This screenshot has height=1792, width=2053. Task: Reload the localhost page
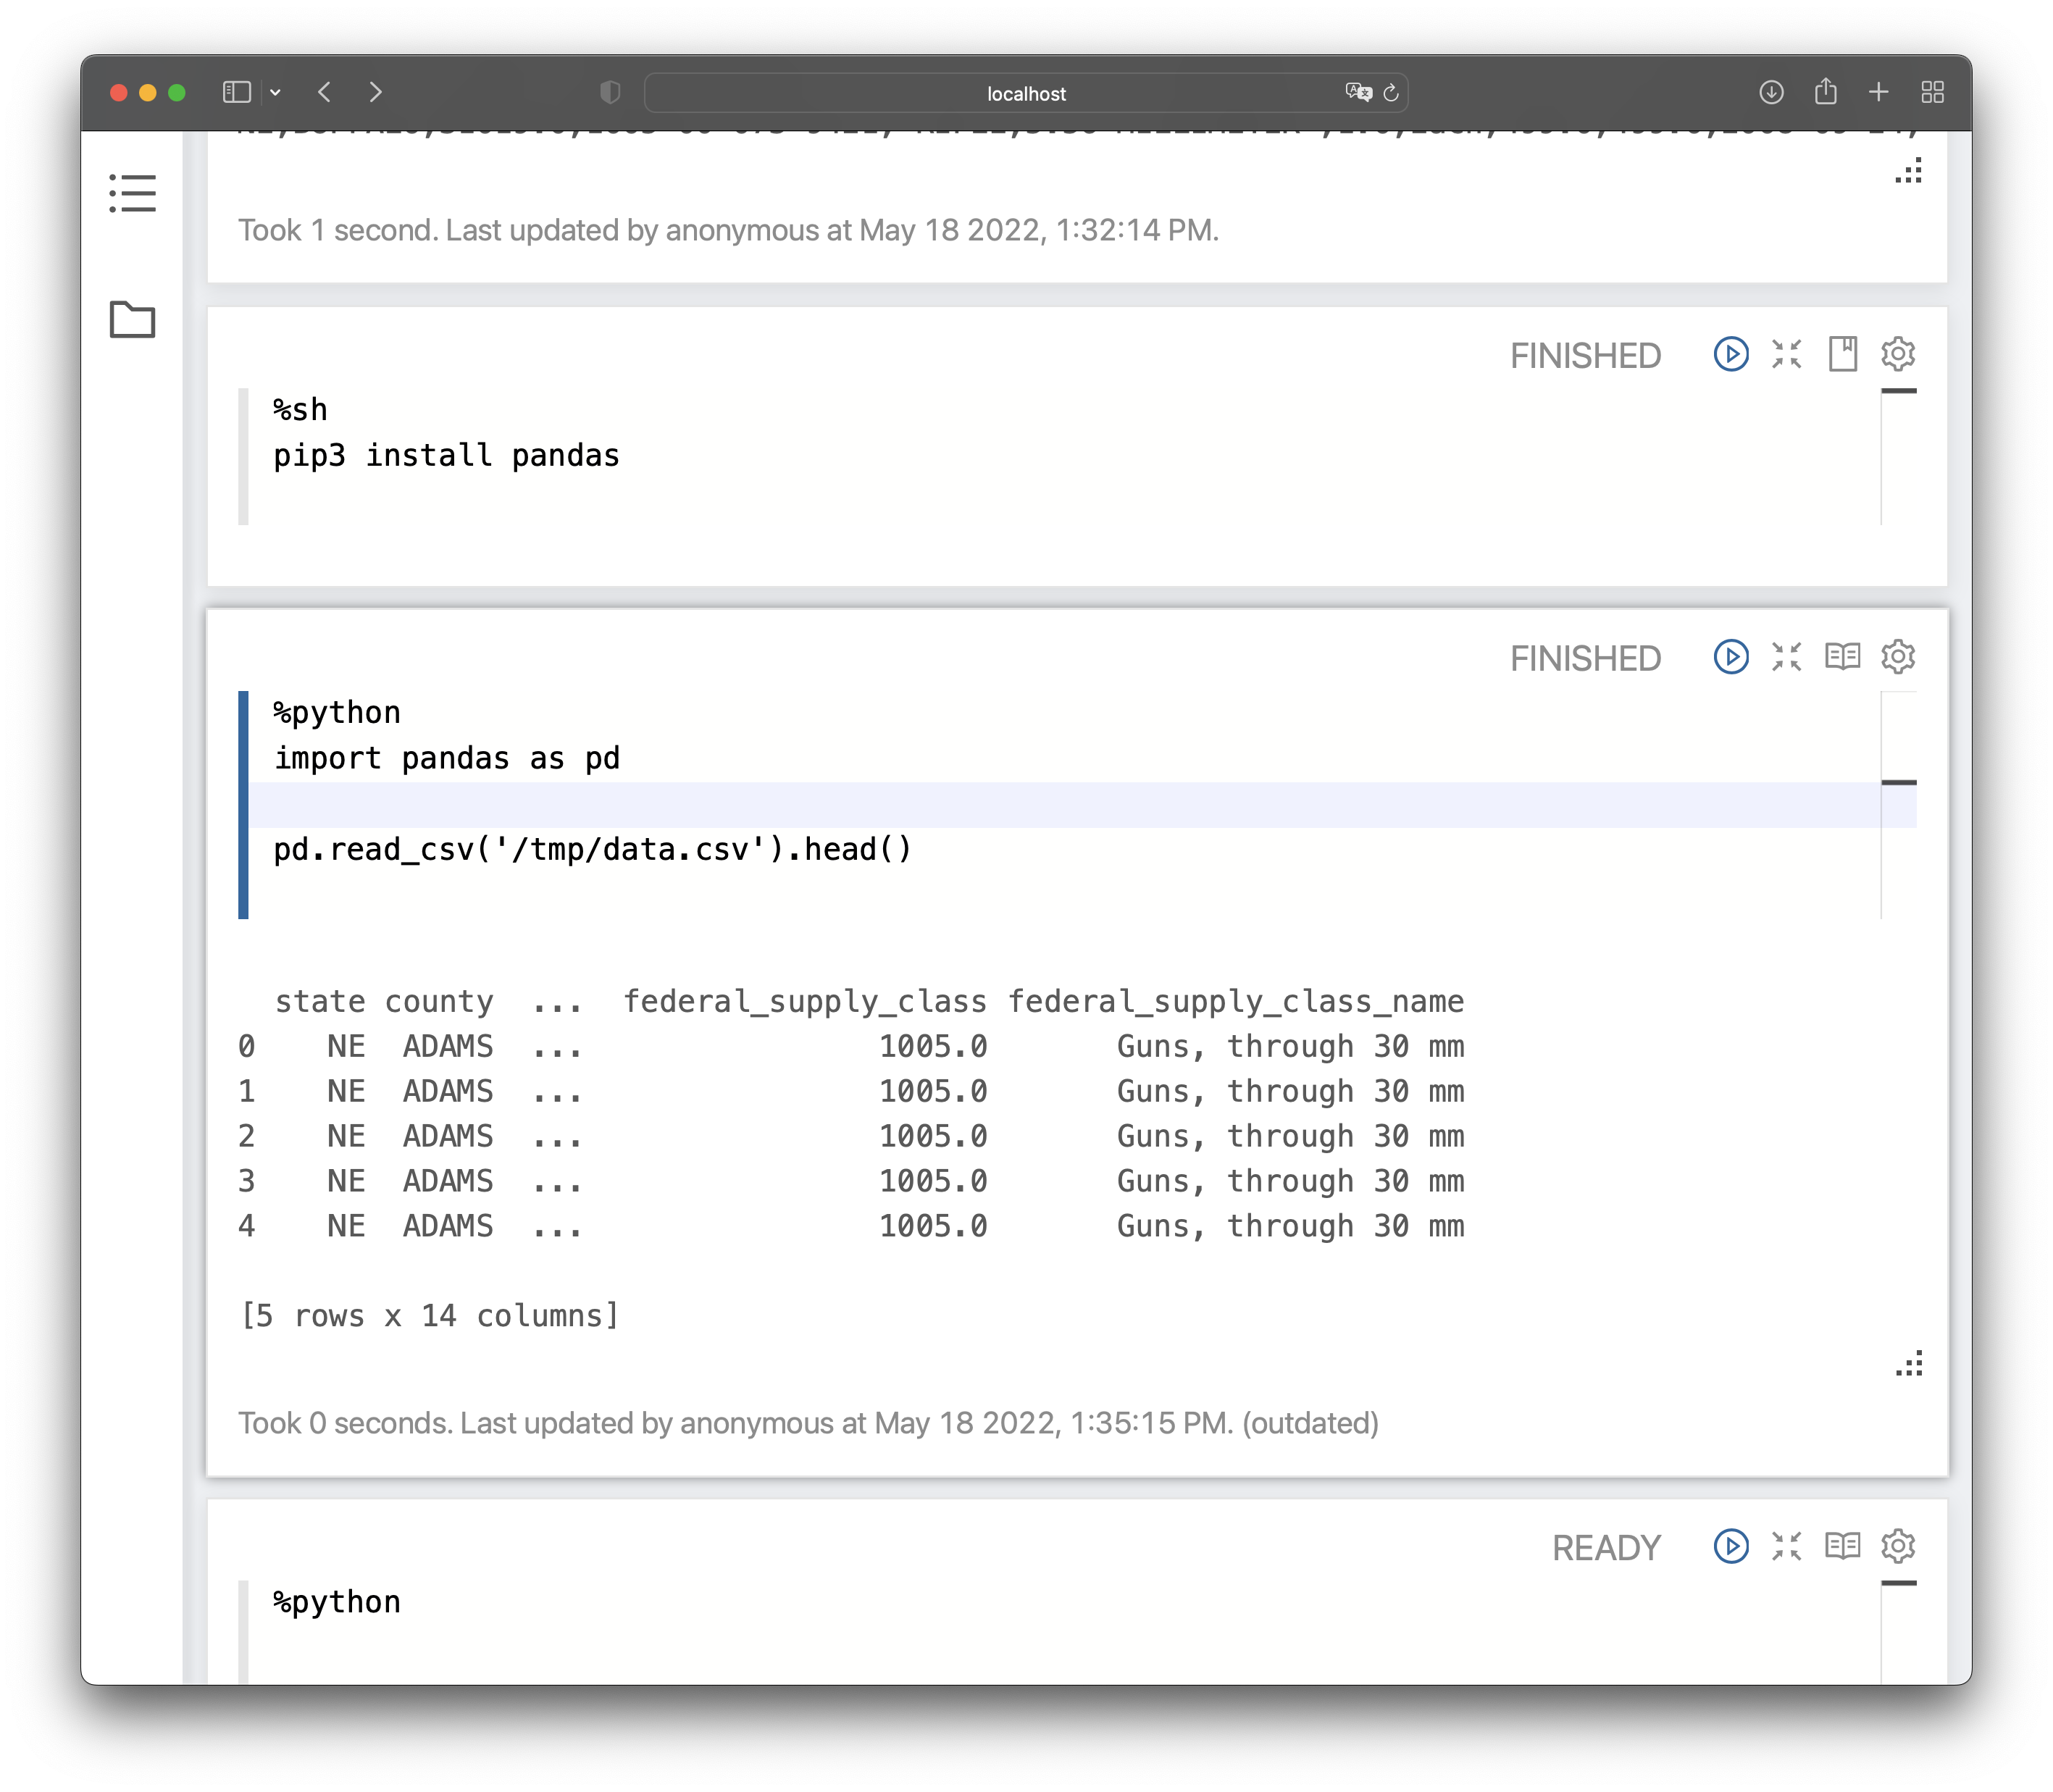point(1391,92)
